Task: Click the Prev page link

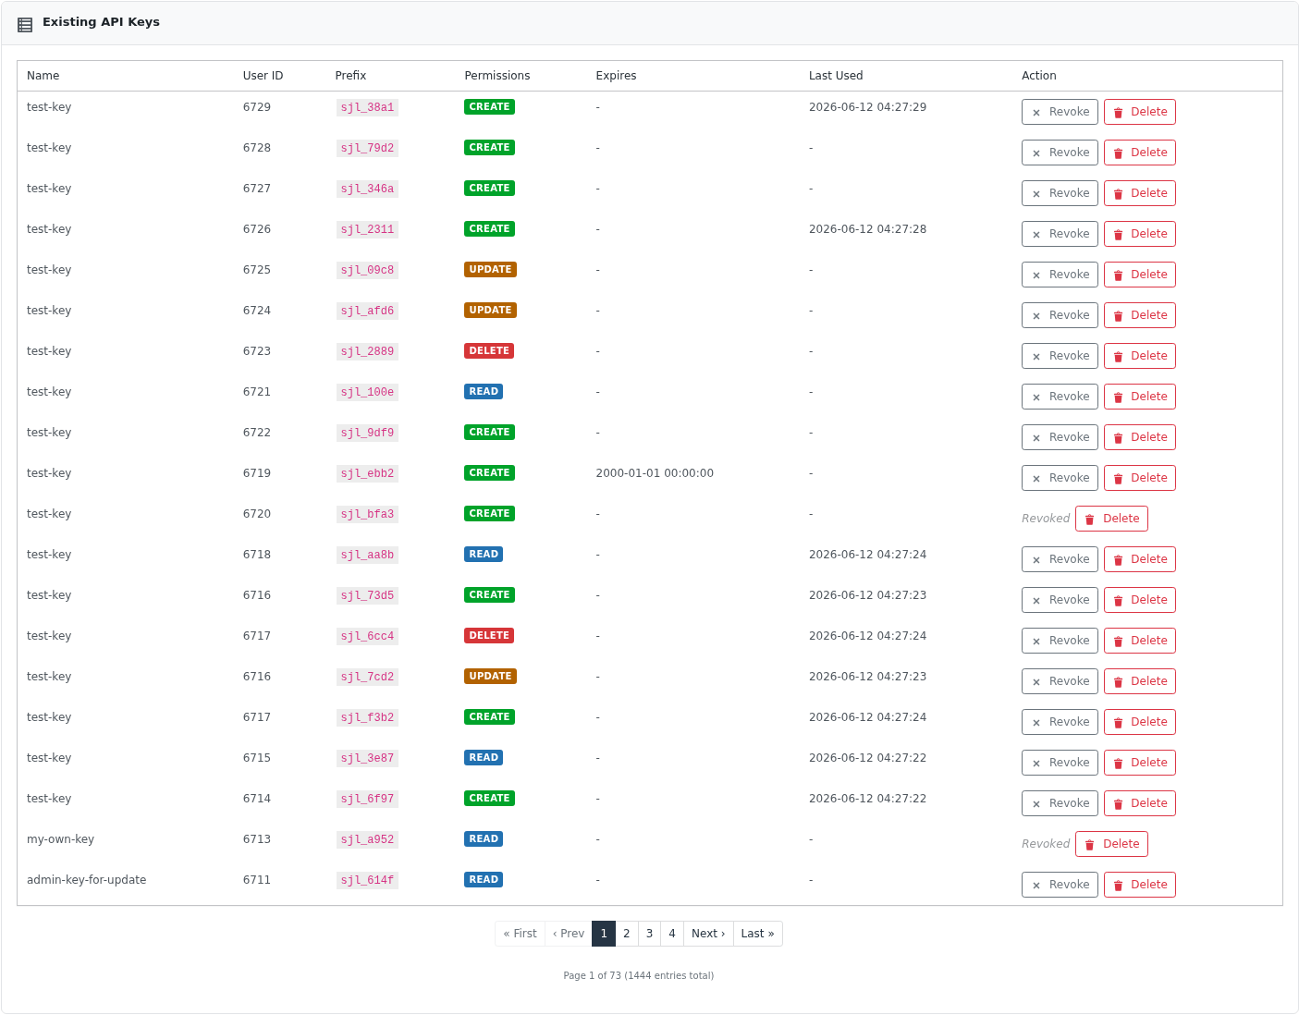Action: click(x=569, y=934)
